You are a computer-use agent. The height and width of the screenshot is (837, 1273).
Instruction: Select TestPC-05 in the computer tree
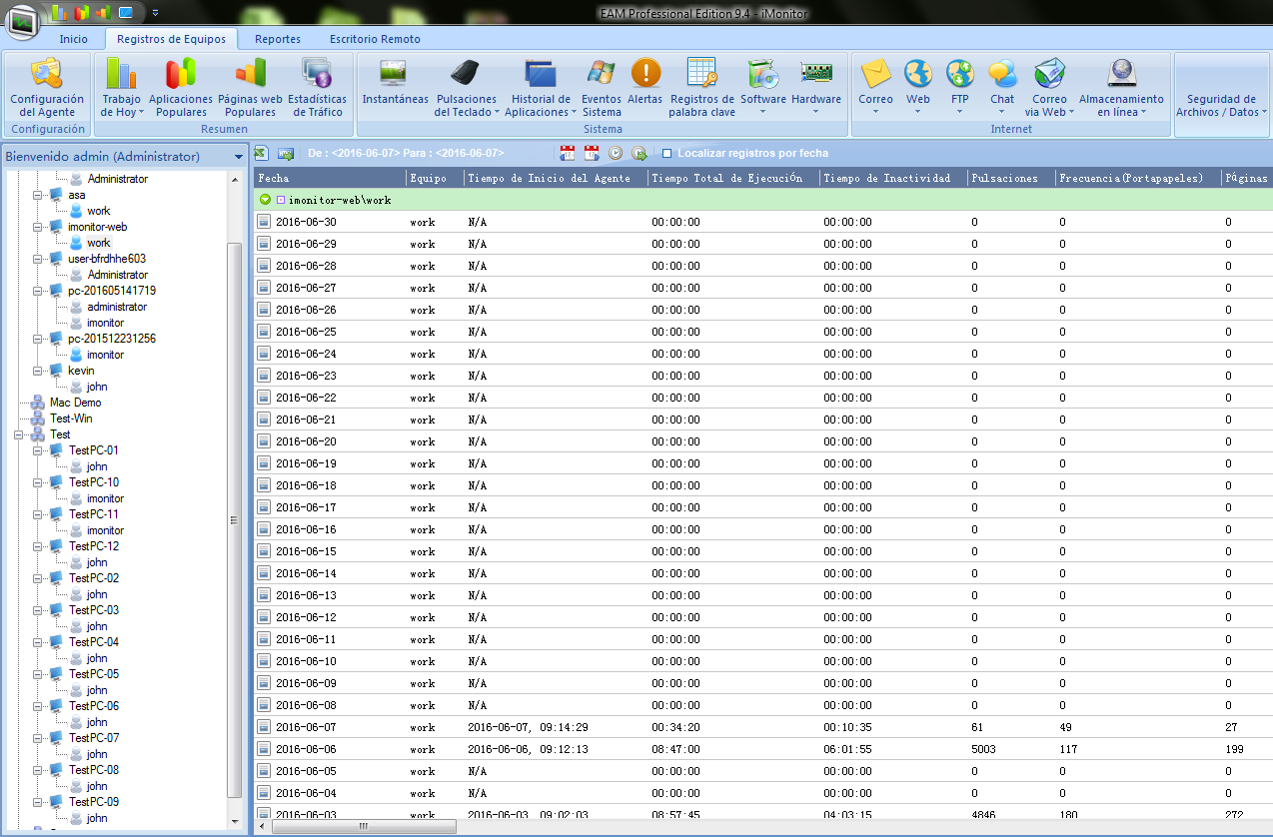pyautogui.click(x=93, y=674)
